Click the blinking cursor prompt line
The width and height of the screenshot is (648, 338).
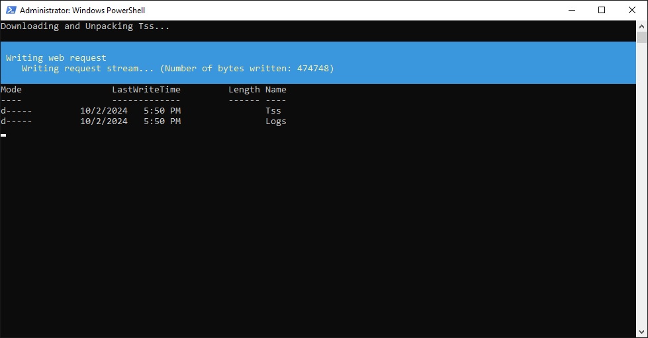3,135
